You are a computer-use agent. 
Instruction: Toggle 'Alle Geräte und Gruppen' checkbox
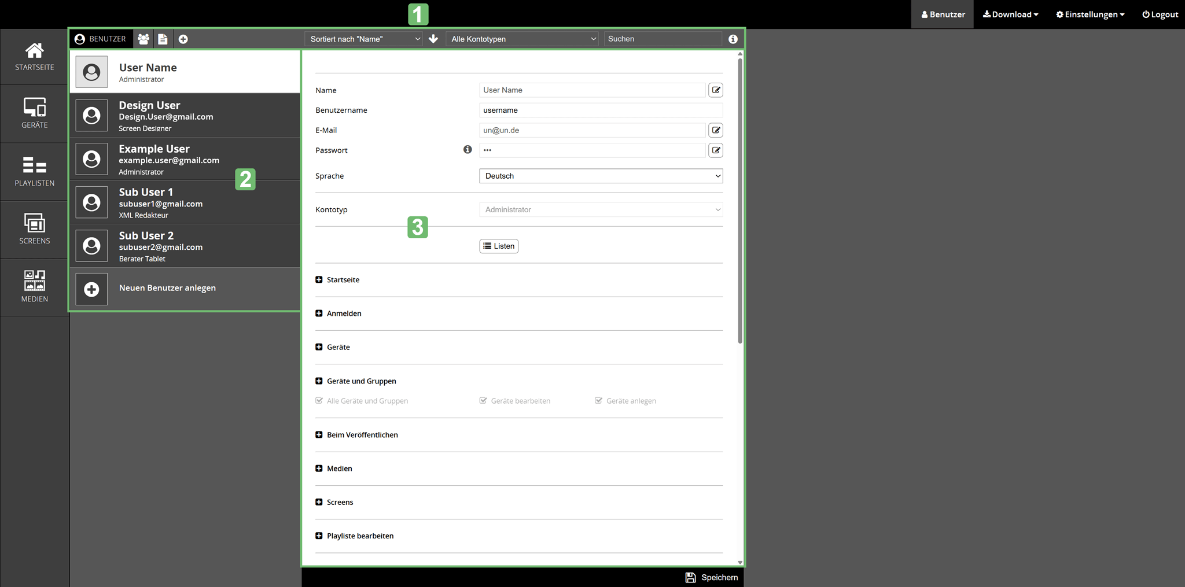pos(319,401)
